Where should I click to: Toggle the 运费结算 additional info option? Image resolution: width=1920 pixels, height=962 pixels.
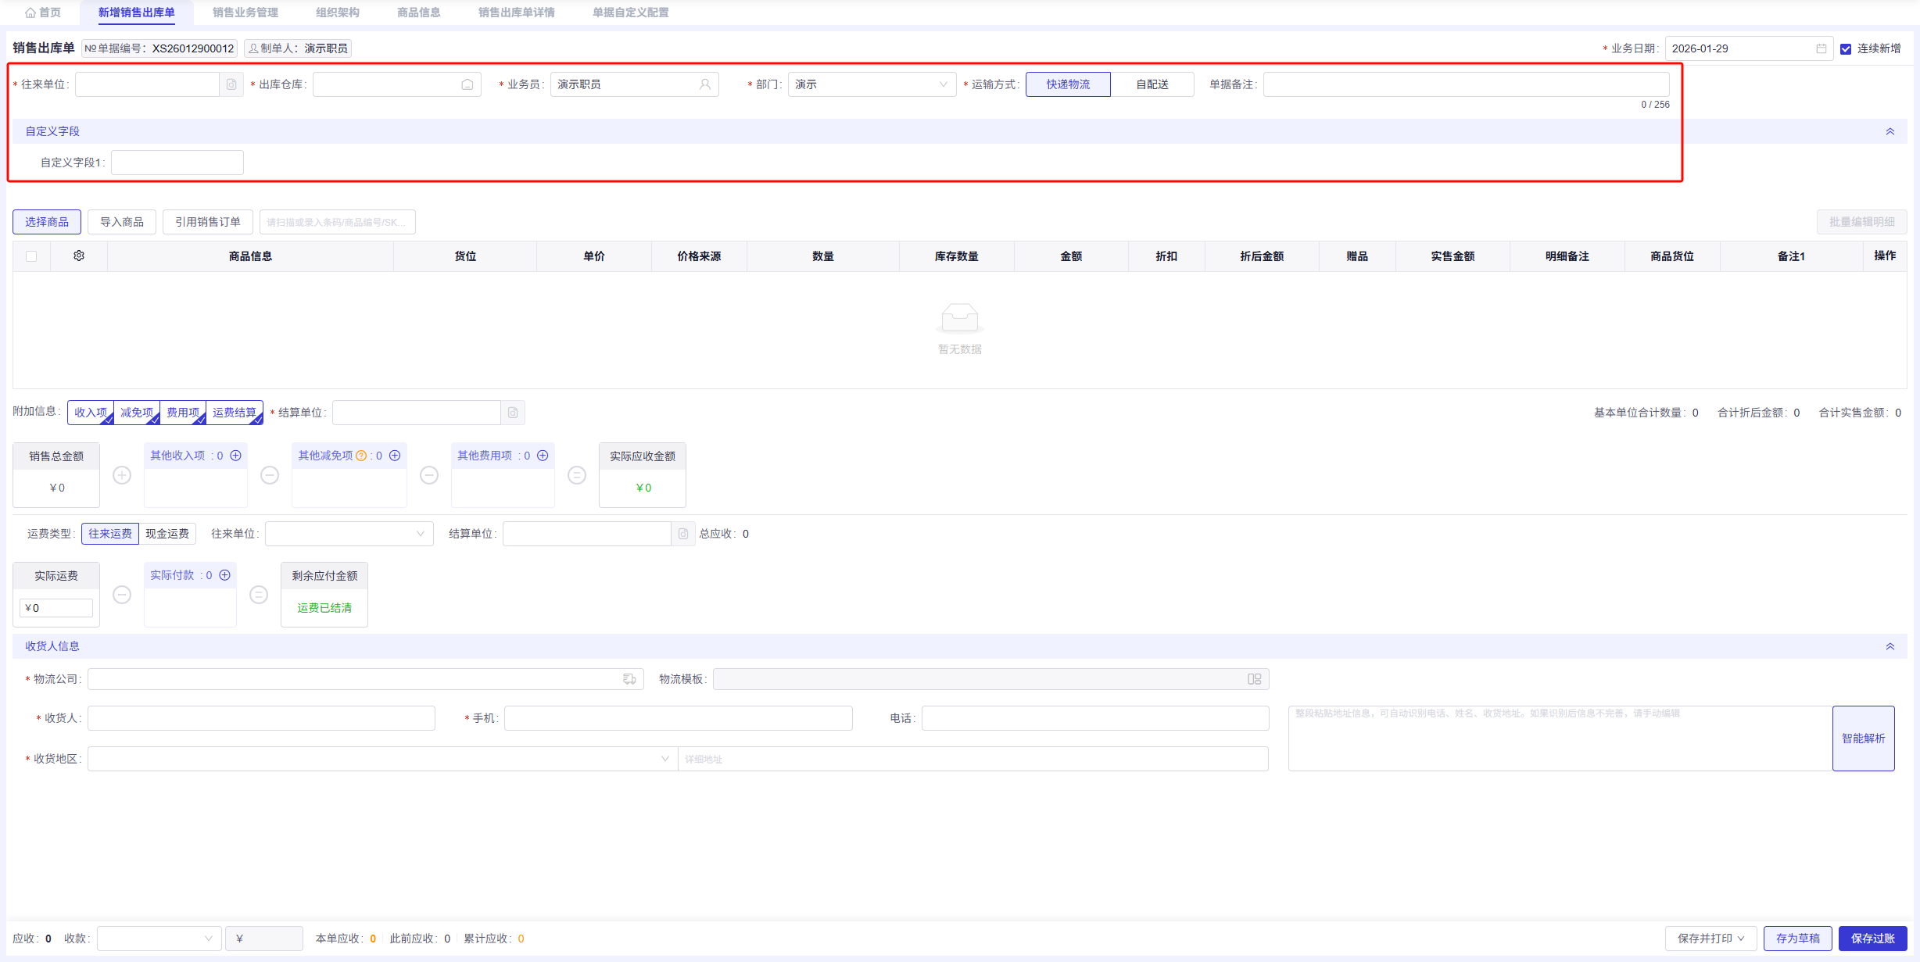coord(235,413)
